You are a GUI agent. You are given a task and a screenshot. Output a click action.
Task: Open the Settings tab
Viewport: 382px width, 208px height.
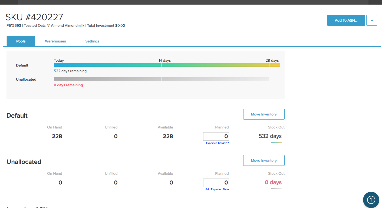[x=92, y=41]
